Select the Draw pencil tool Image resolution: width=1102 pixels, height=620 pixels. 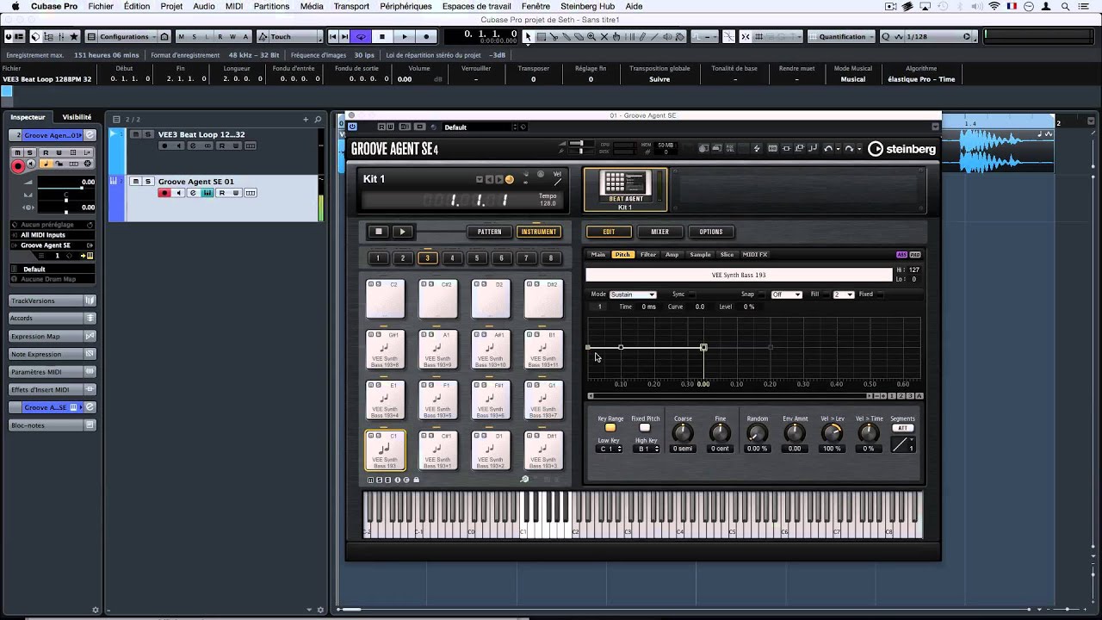click(642, 36)
